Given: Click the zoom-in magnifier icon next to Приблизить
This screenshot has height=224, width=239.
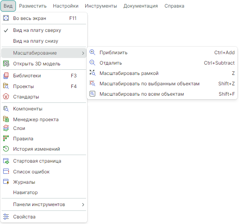Looking at the screenshot, I should point(92,52).
